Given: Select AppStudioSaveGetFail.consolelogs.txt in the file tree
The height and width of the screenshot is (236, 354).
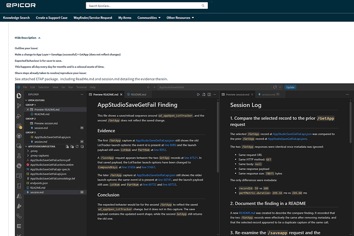Looking at the screenshot, I should tap(51, 178).
